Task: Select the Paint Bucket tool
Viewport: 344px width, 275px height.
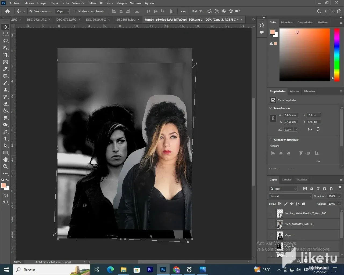Action: 5,111
